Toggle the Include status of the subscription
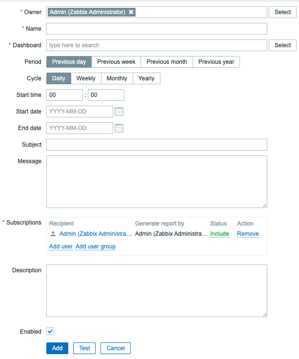299x359 pixels. pyautogui.click(x=219, y=234)
